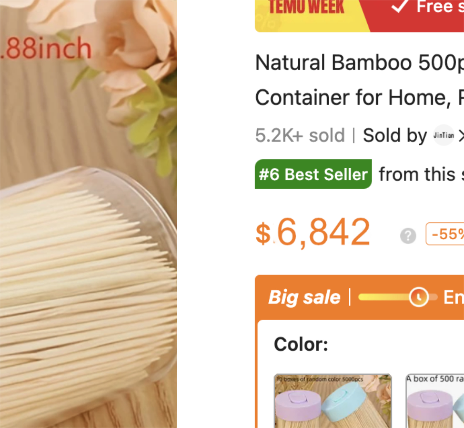Click the #6 Best Seller badge
Viewport: 464px width, 428px height.
(x=313, y=174)
